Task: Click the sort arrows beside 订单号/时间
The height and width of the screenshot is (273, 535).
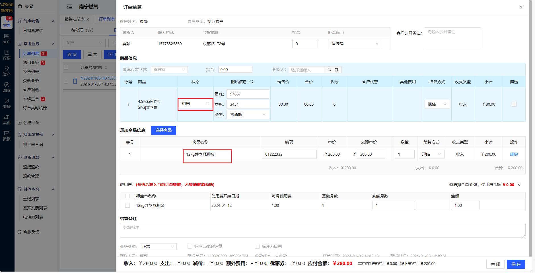Action: coord(106,67)
